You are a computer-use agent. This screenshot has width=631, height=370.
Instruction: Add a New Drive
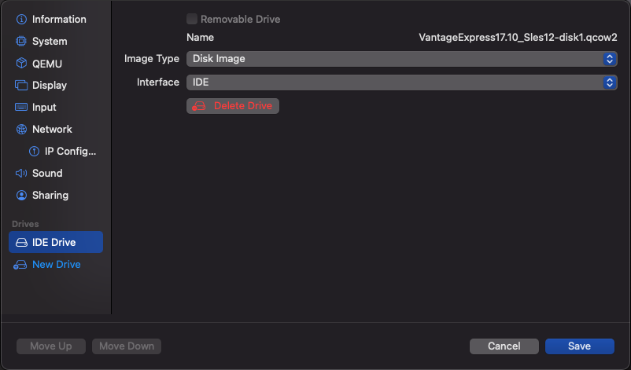coord(56,265)
